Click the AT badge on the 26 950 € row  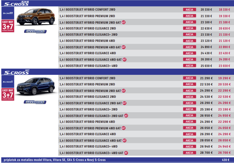(126, 116)
